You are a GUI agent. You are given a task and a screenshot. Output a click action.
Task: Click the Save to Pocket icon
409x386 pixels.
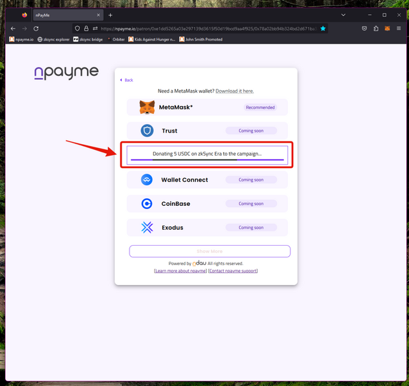(365, 29)
